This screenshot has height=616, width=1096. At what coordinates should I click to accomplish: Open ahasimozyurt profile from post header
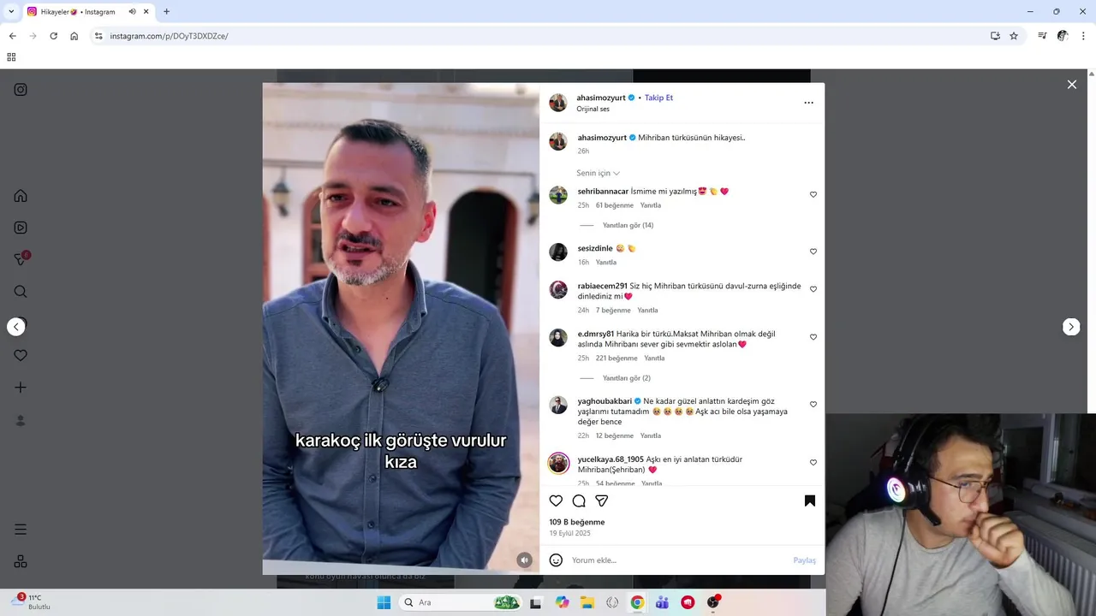(601, 98)
